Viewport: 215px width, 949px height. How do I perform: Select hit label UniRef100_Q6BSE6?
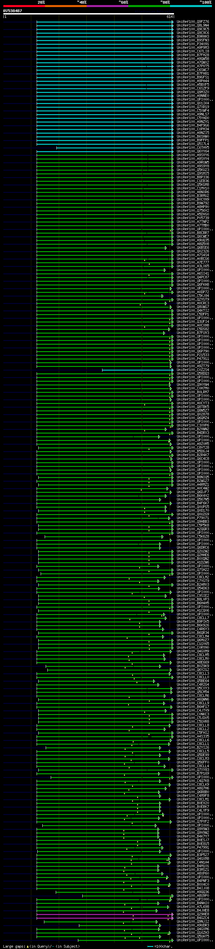tap(193, 247)
